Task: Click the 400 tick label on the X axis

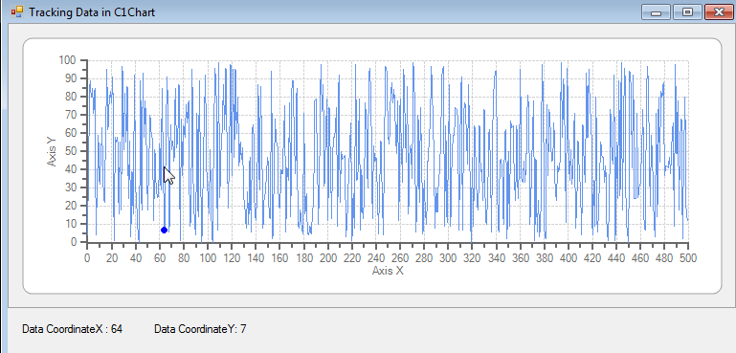Action: 568,258
